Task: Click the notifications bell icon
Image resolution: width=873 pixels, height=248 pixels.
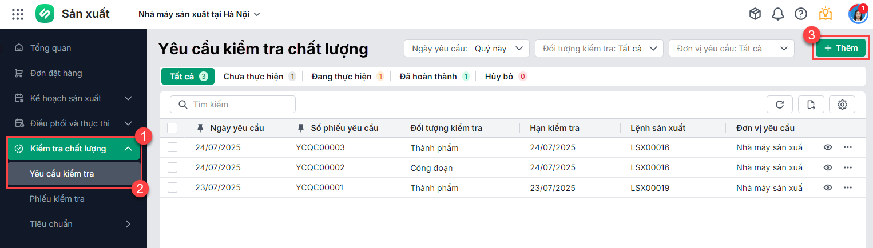Action: (x=777, y=14)
